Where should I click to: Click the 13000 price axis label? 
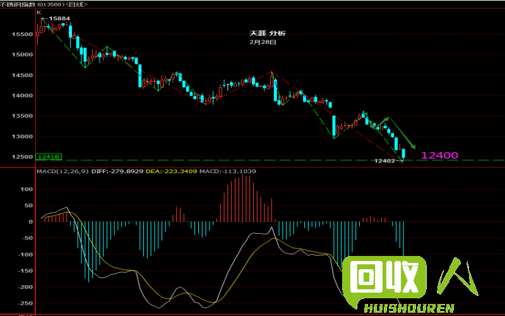pos(22,137)
